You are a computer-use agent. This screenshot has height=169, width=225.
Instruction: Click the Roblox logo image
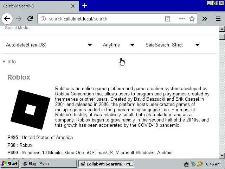pos(31,109)
